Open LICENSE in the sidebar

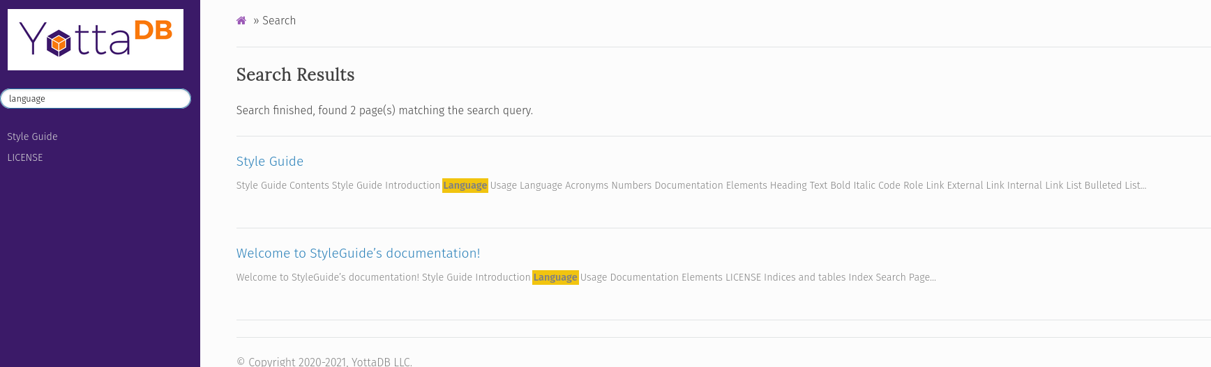point(25,157)
